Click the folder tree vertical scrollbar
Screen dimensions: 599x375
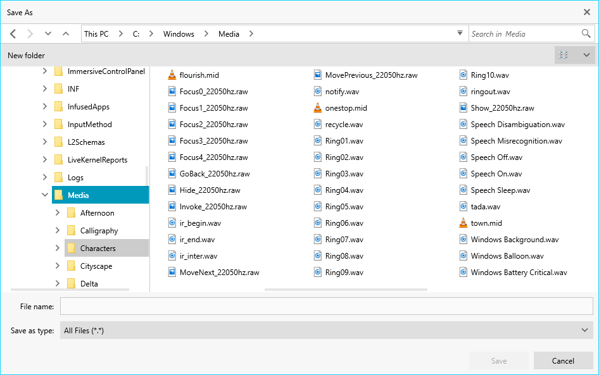(x=147, y=176)
